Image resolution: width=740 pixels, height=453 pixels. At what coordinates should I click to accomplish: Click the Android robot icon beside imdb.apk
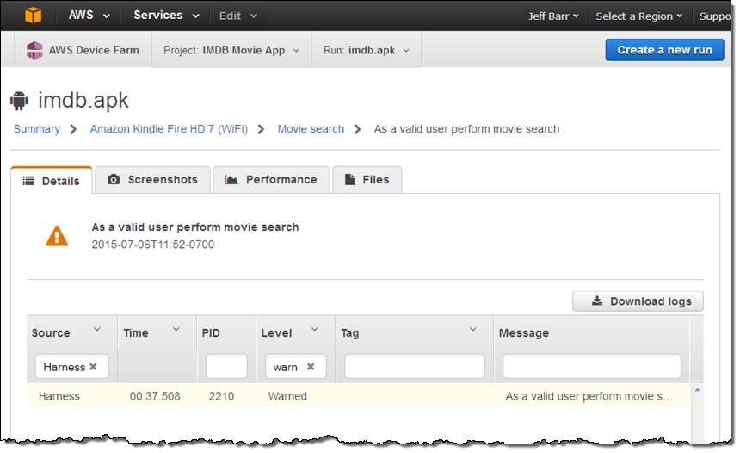[20, 101]
